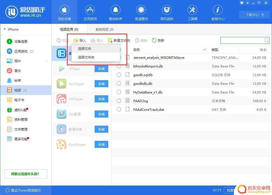Select the bfmobdtimport.db radio button
The height and width of the screenshot is (195, 272).
119,66
